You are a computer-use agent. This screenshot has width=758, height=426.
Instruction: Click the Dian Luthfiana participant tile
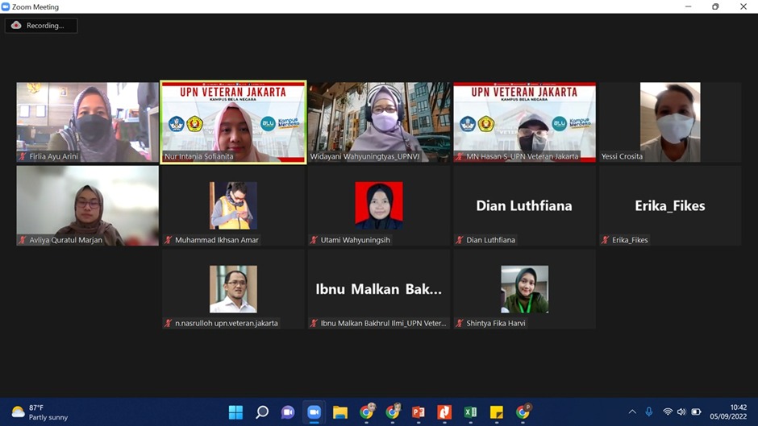524,205
